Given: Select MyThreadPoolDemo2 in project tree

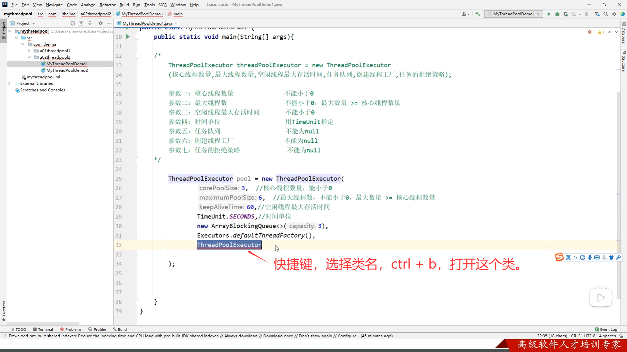Looking at the screenshot, I should [x=67, y=70].
